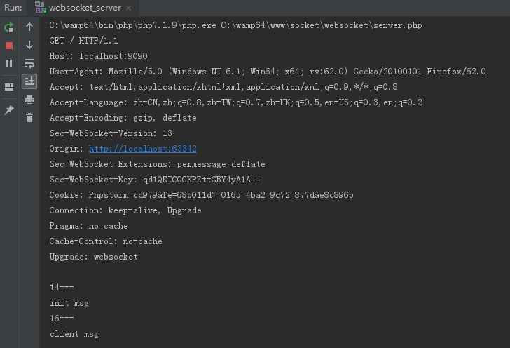Screen dimensions: 510x348
Task: Toggle scroll to end of output
Action: click(x=29, y=81)
